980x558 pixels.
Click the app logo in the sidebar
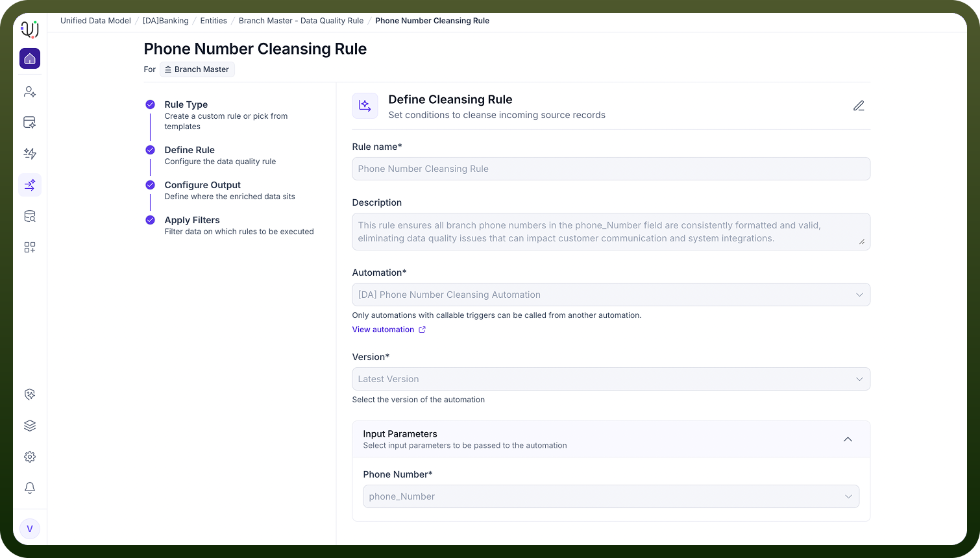pyautogui.click(x=30, y=29)
